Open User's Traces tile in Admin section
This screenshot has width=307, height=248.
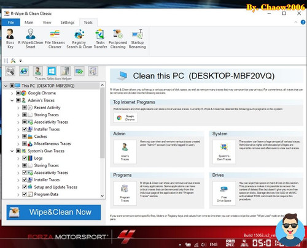coord(125,152)
